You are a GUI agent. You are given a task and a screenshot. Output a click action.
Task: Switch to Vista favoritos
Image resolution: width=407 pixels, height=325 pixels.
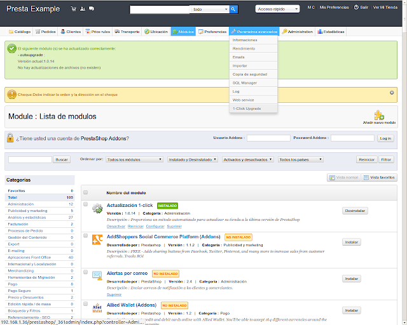379,177
